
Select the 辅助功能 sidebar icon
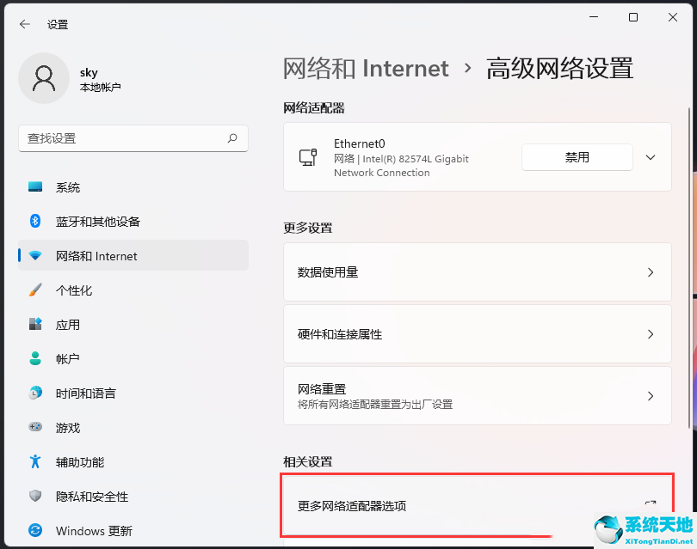34,462
